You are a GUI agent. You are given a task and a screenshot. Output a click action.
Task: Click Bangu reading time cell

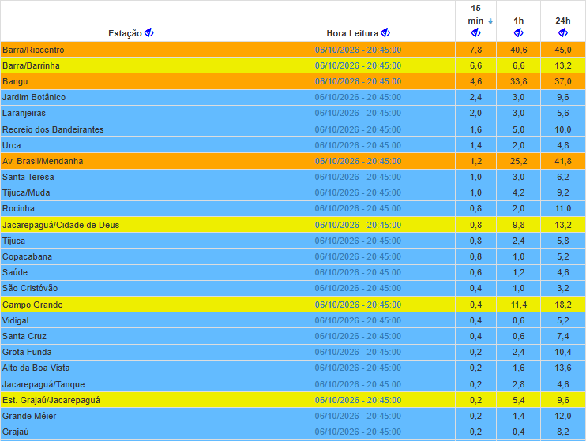tap(358, 81)
